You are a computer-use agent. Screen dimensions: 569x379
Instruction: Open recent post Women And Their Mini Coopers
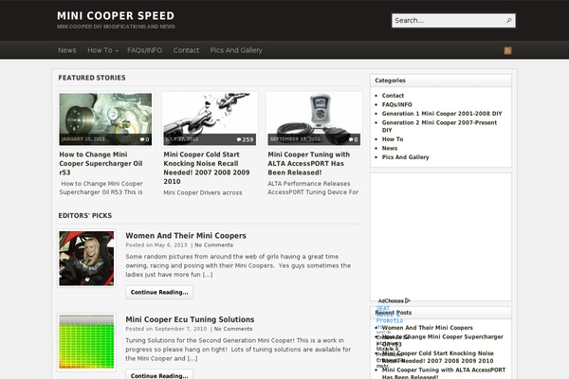click(x=427, y=328)
